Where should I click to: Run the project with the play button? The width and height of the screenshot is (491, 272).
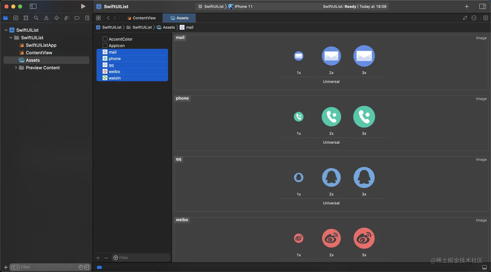(83, 6)
